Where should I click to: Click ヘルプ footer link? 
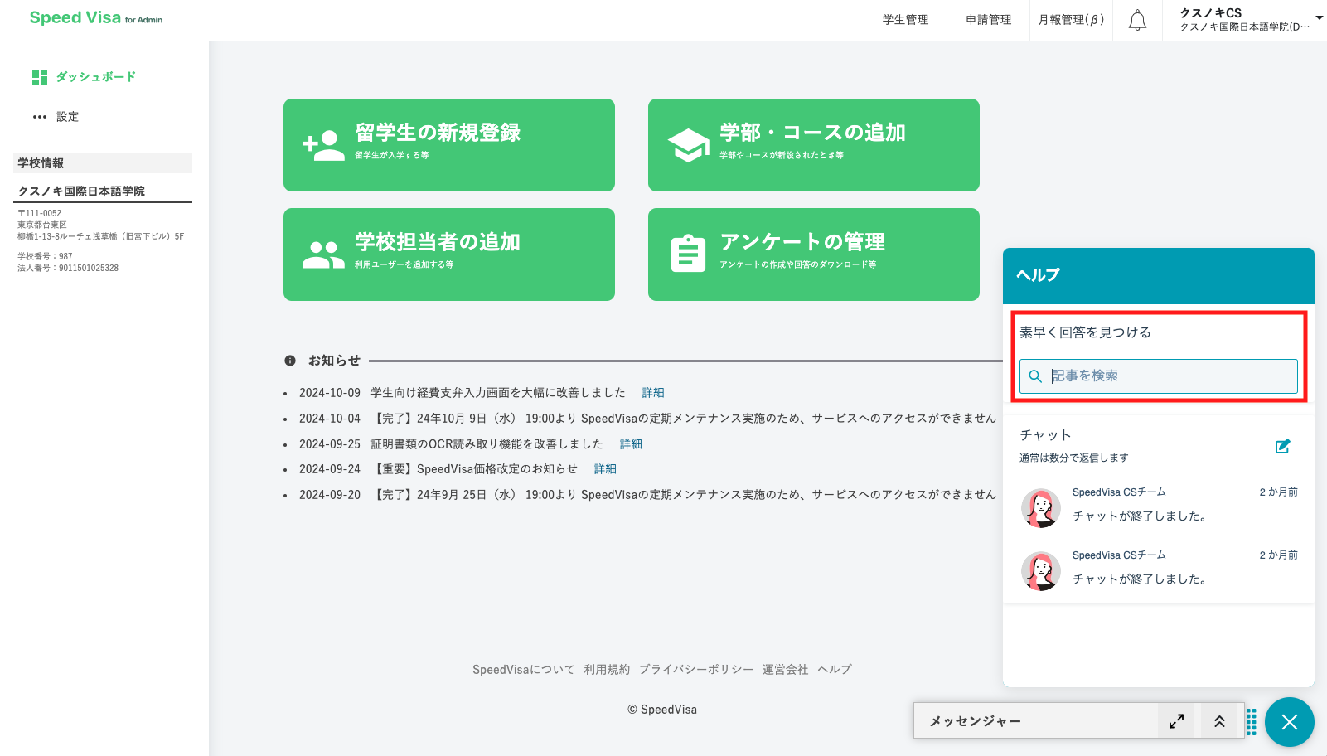coord(835,670)
